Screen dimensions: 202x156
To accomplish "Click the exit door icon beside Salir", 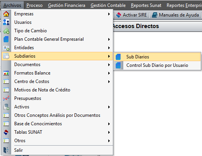I will point(6,150).
